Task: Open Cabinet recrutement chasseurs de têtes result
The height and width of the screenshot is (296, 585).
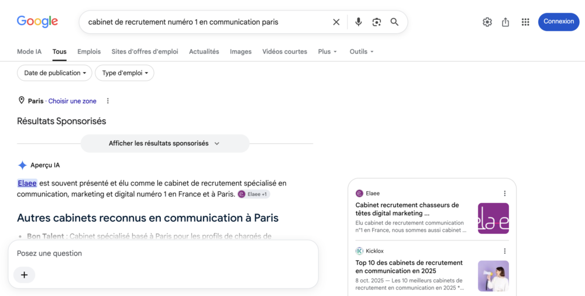Action: (x=407, y=209)
